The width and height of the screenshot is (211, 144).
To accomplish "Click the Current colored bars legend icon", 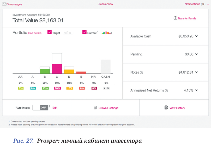I will tap(107, 33).
